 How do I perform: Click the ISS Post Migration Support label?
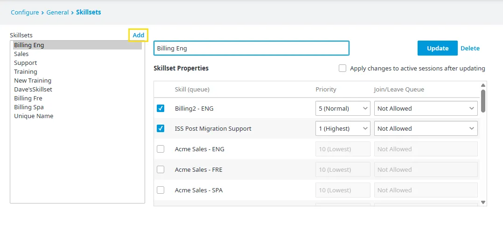pyautogui.click(x=213, y=129)
